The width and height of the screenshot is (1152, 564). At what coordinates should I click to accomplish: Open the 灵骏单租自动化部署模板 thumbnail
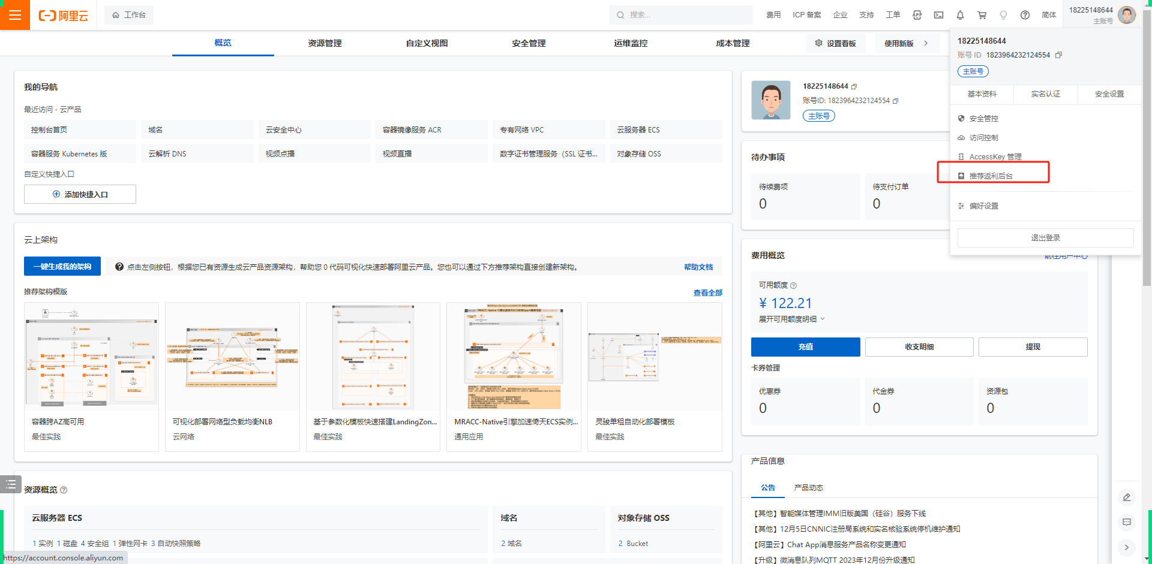pos(655,357)
